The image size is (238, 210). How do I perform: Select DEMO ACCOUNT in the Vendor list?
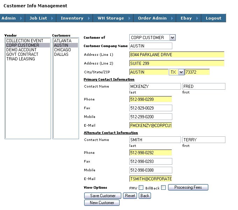click(x=28, y=50)
